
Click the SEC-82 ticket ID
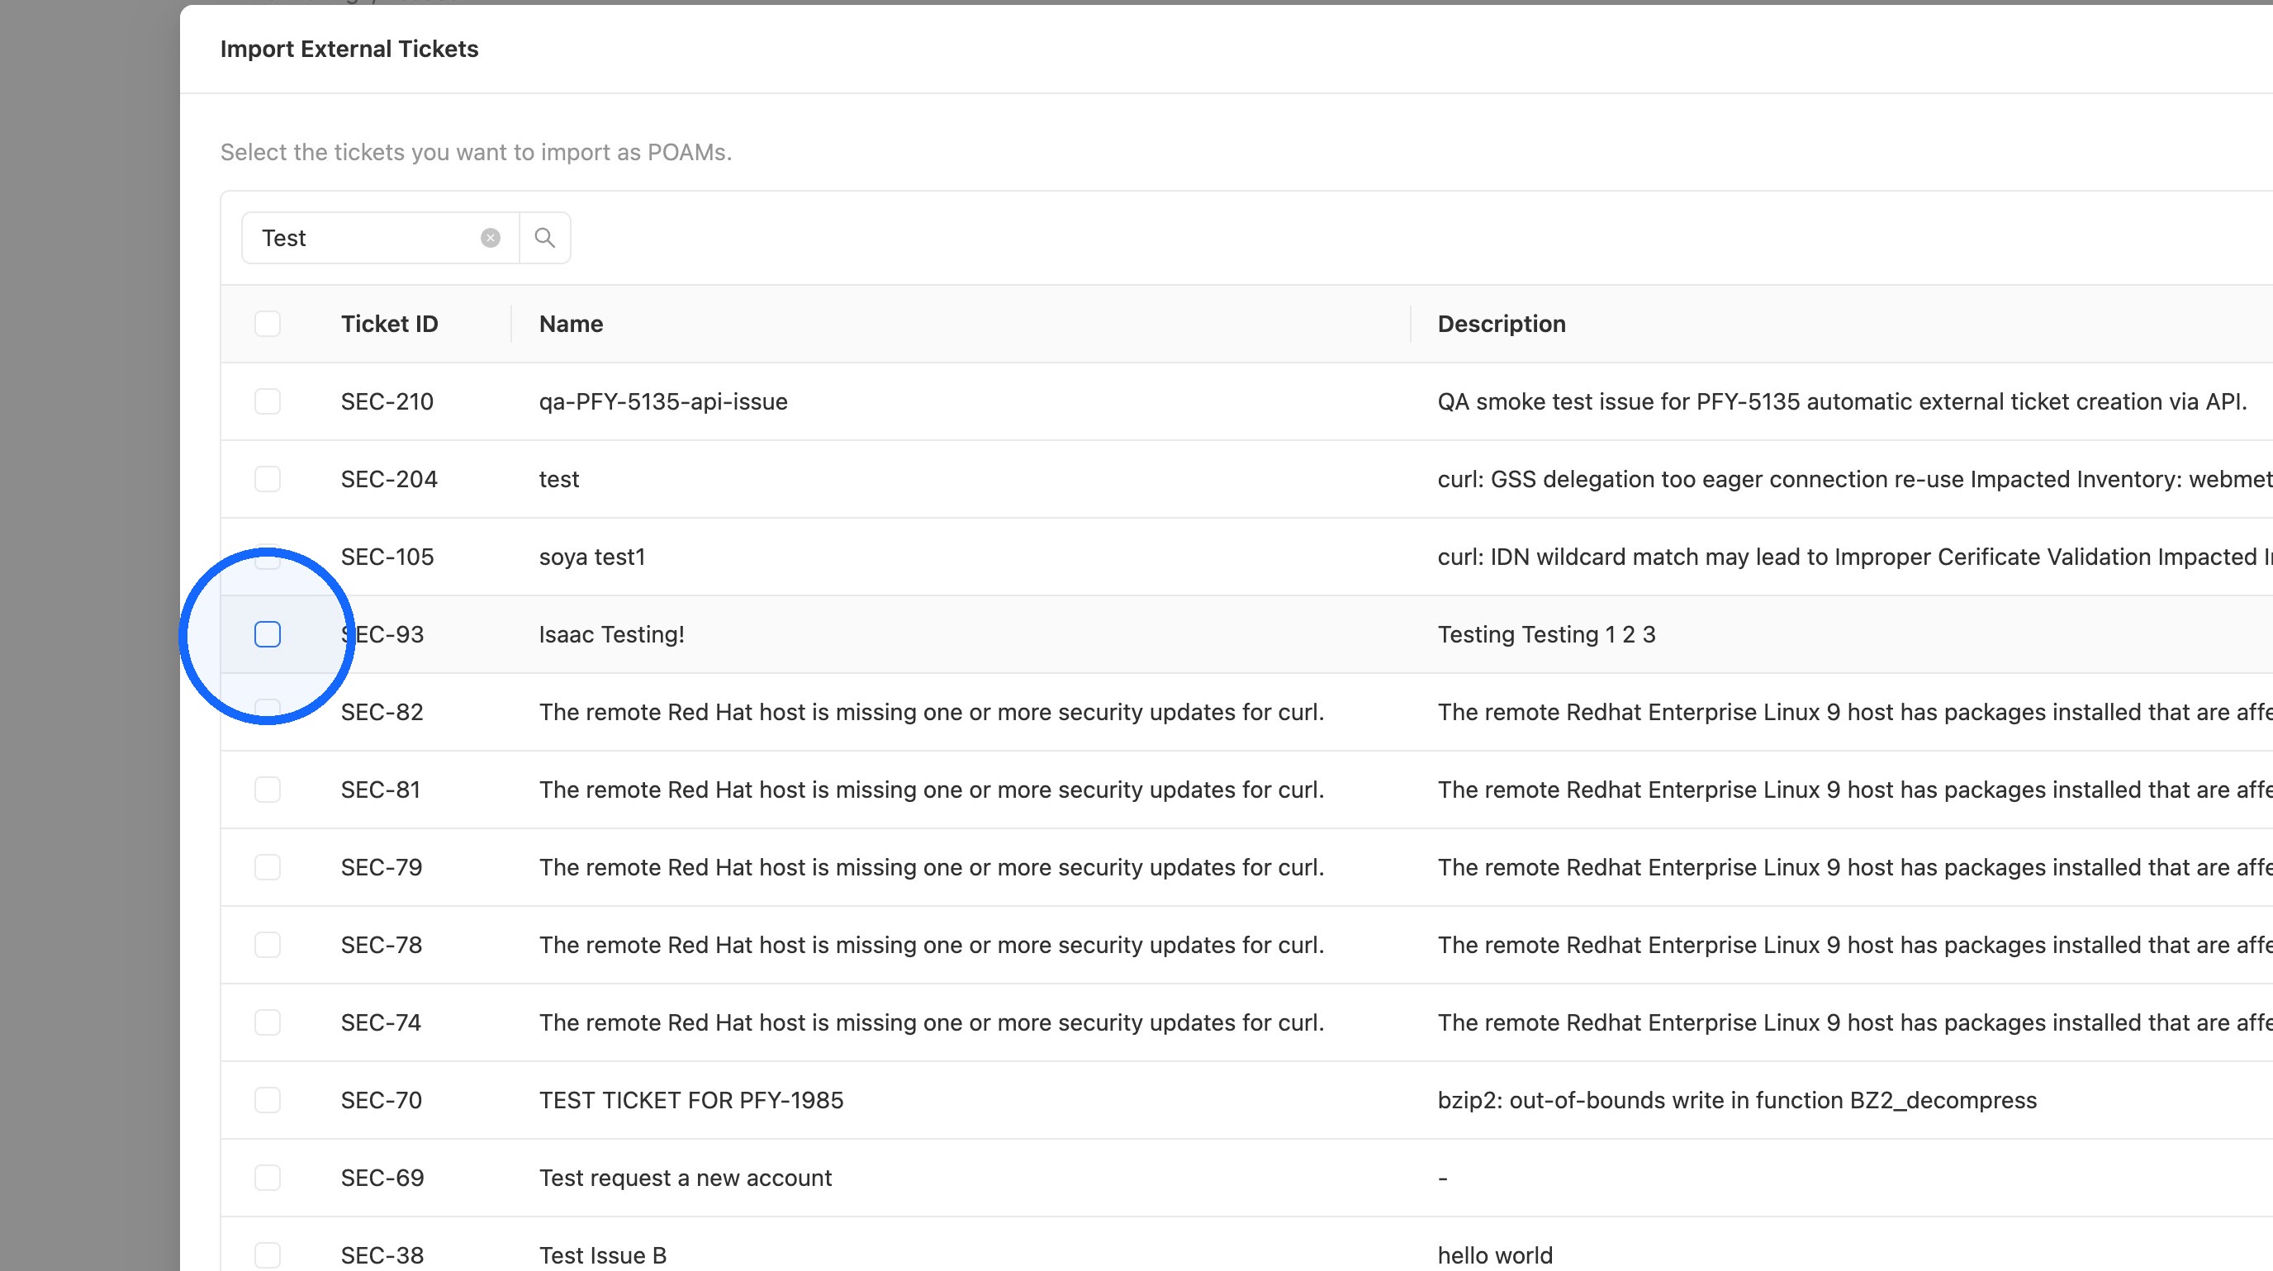click(382, 712)
